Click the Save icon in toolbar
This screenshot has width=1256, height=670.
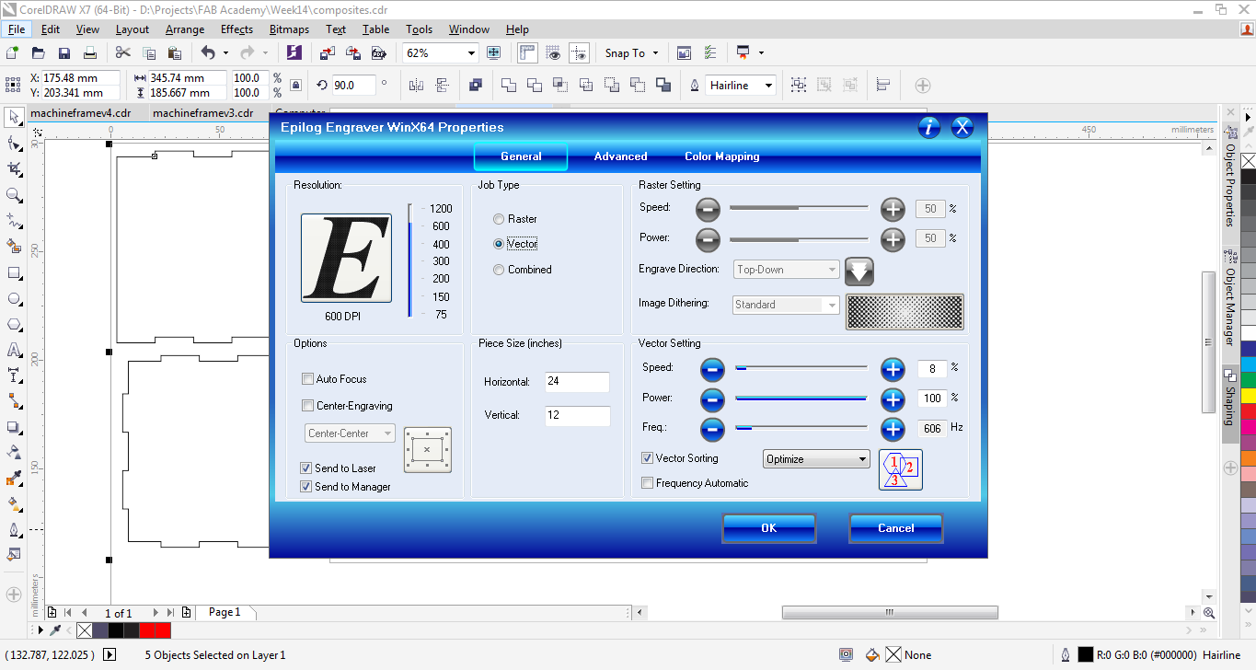coord(64,53)
